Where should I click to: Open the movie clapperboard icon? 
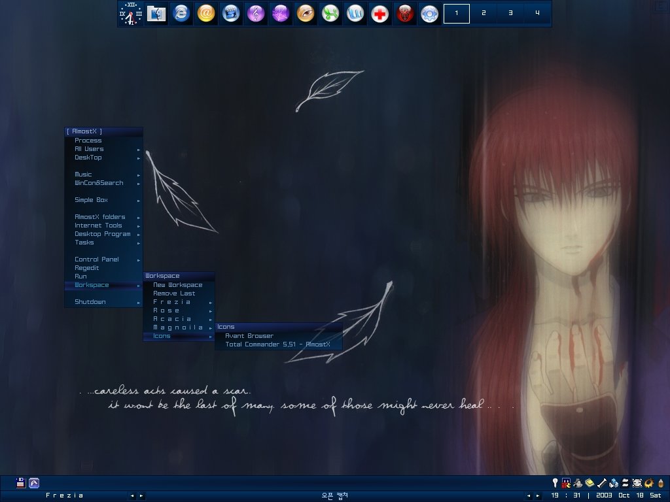231,13
